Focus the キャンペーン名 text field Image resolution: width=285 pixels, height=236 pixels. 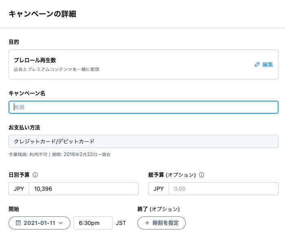click(144, 107)
